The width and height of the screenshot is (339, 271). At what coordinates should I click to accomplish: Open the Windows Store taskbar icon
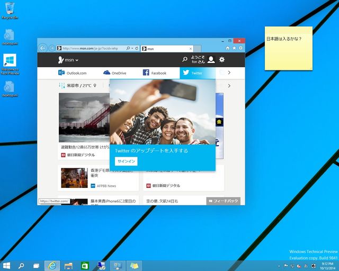[85, 266]
